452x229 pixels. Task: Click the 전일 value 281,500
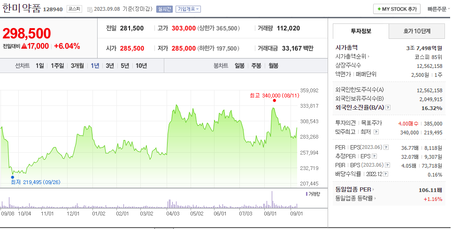[x=132, y=29]
